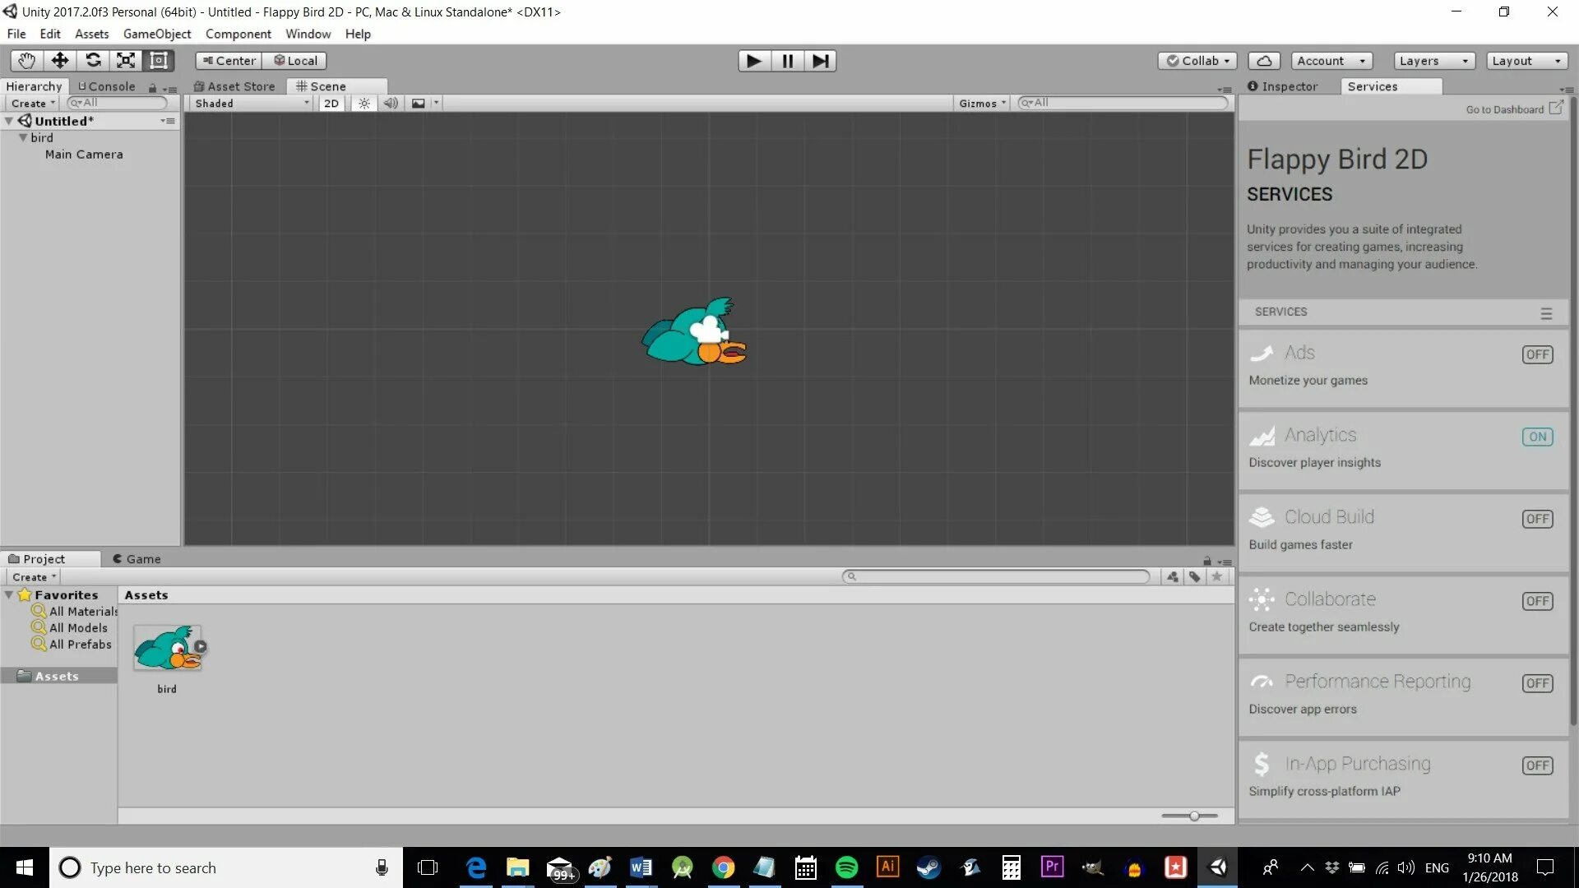Toggle scene lighting sun icon
This screenshot has width=1579, height=888.
[x=363, y=104]
